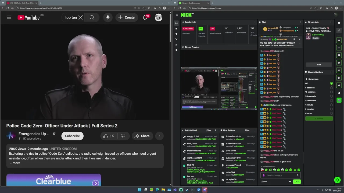Screen dimensions: 344x193
Task: Toggle Multistream OFF indicator
Action: coord(212,29)
